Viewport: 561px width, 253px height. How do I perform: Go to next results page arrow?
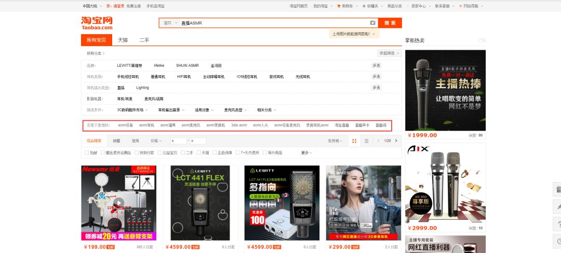pos(396,140)
